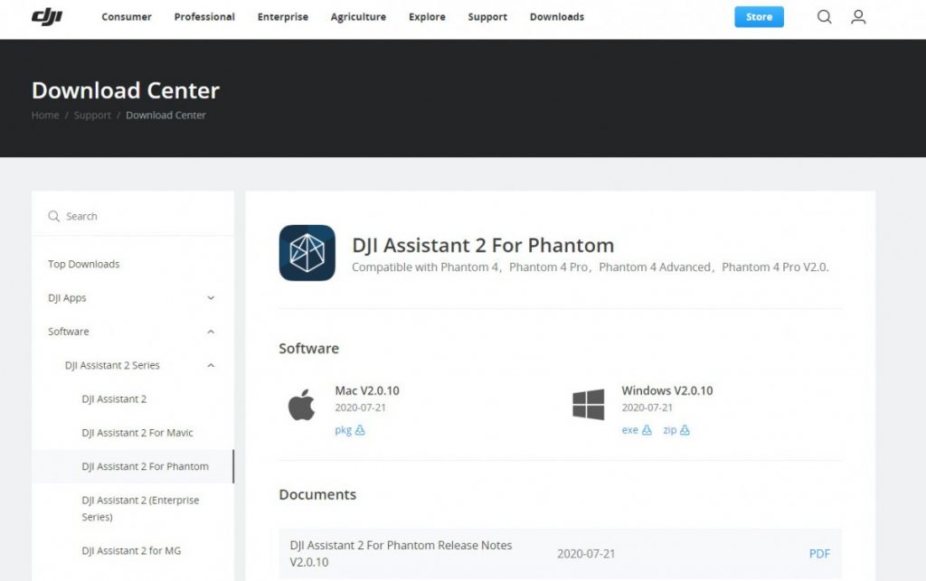
Task: Open the Release Notes PDF link
Action: pyautogui.click(x=819, y=553)
